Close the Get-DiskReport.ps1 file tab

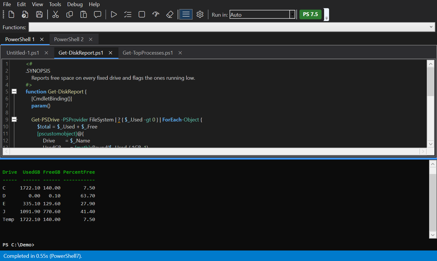[x=111, y=53]
